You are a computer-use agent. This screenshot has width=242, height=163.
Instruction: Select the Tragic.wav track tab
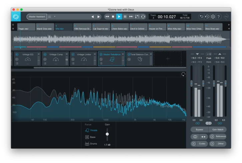pyautogui.click(x=26, y=27)
